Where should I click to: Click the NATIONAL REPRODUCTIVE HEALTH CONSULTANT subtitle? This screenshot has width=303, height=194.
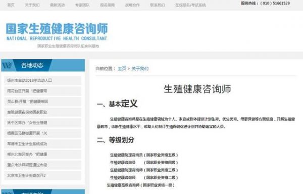[57, 38]
